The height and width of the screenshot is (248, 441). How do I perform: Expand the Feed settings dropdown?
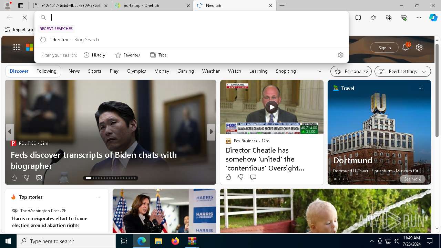tap(403, 71)
